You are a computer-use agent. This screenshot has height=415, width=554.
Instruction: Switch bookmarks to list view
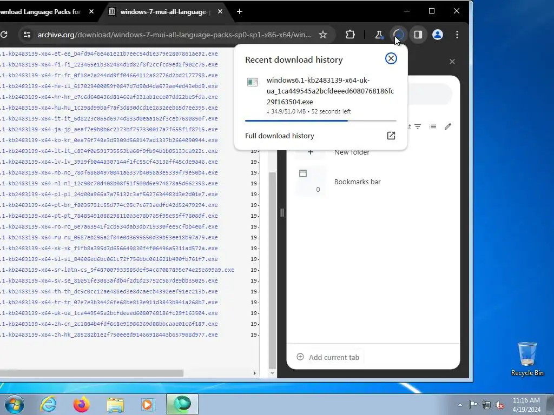(433, 126)
